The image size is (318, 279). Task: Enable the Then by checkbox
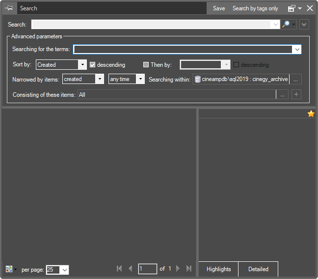[146, 65]
